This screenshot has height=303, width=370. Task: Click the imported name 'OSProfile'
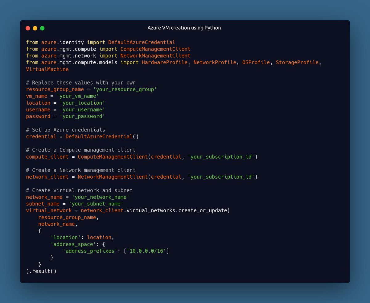(x=256, y=63)
